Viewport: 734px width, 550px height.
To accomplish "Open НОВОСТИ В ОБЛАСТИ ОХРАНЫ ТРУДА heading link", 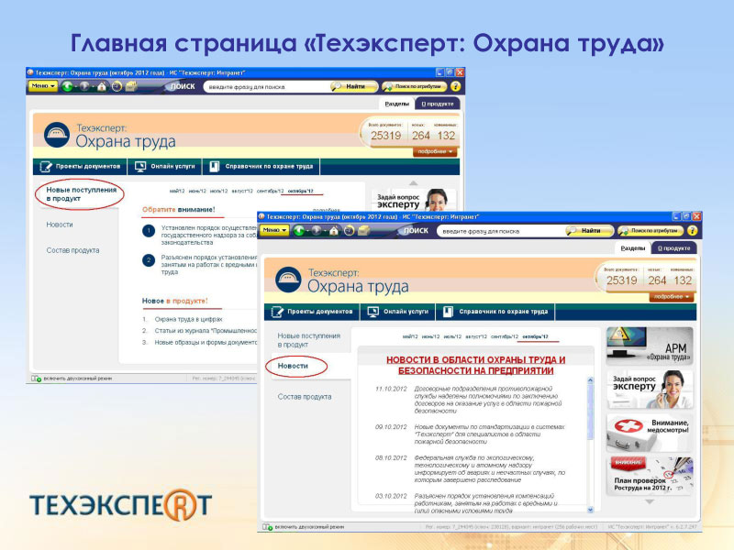I will [475, 365].
